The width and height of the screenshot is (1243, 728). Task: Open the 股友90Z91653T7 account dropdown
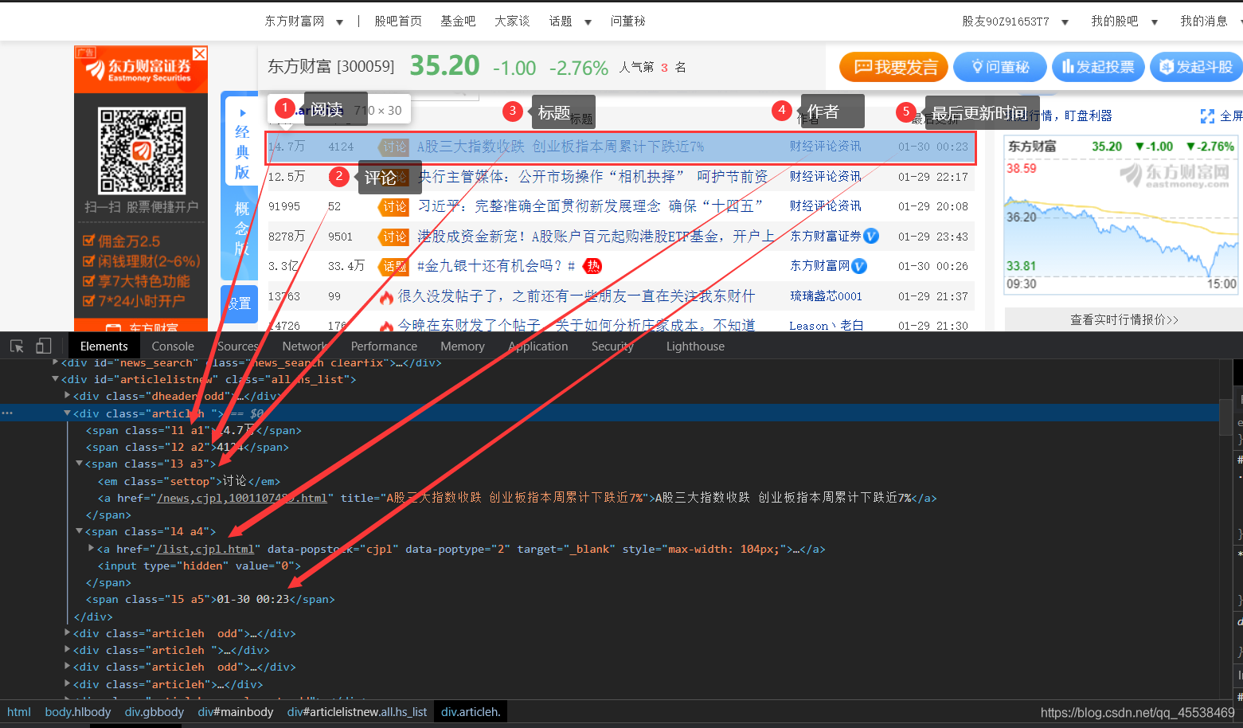pos(1065,22)
